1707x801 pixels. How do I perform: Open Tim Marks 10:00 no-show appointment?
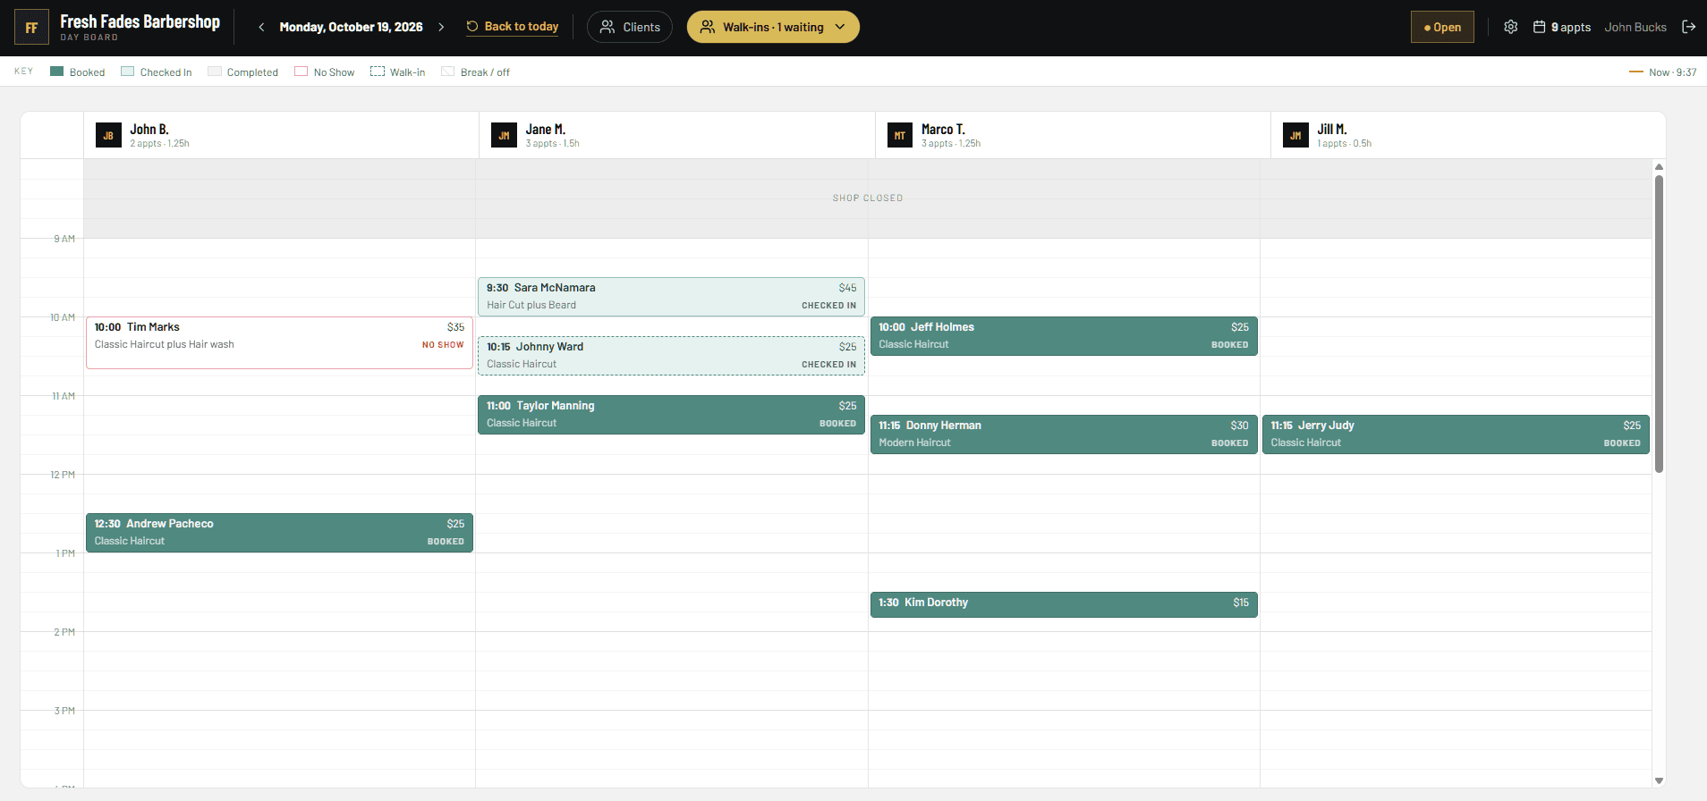point(279,342)
